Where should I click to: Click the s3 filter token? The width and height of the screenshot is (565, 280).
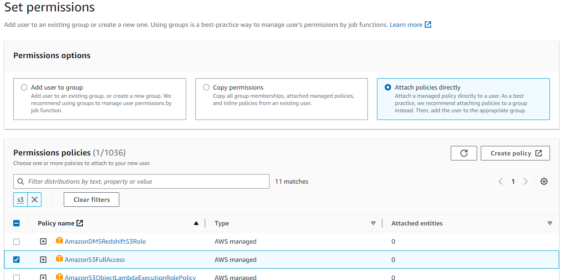(20, 200)
